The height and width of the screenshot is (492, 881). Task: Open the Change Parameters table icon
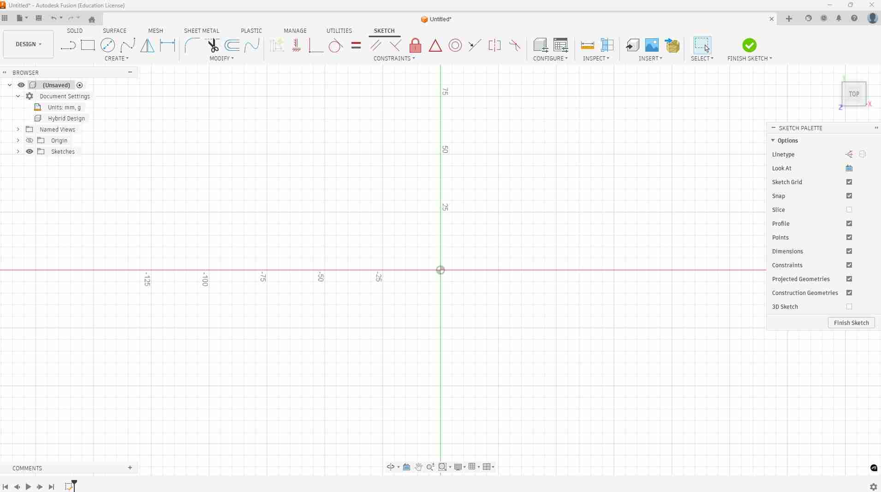point(560,45)
